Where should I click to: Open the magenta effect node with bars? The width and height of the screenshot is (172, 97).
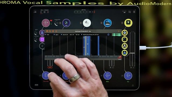pyautogui.click(x=42, y=39)
